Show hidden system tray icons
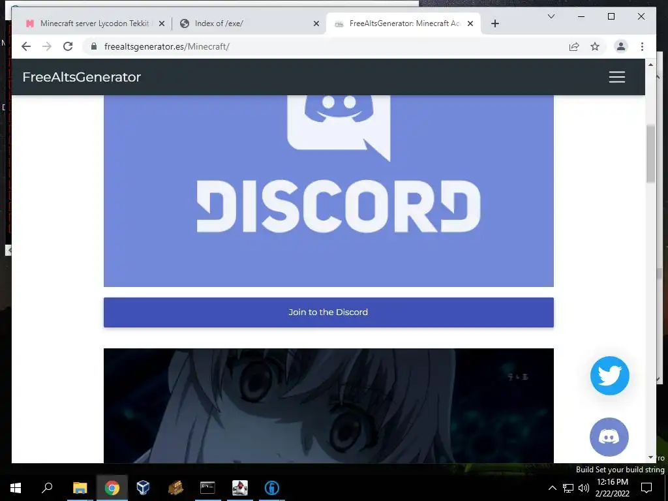 (x=552, y=488)
